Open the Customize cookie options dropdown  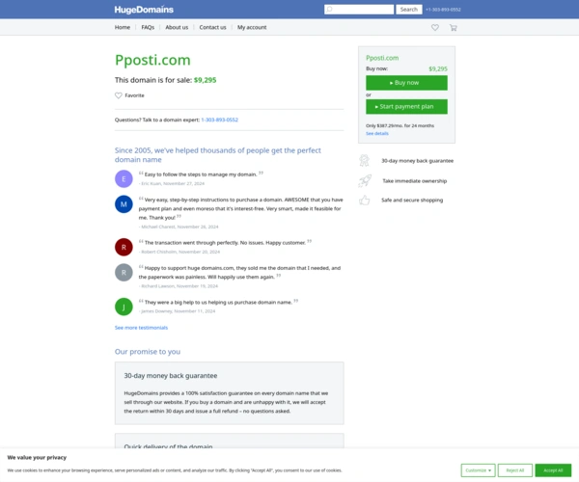[x=478, y=470]
